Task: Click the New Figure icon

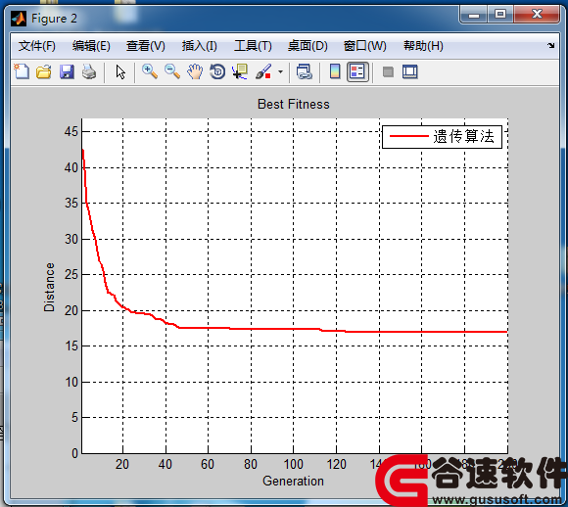Action: point(22,71)
